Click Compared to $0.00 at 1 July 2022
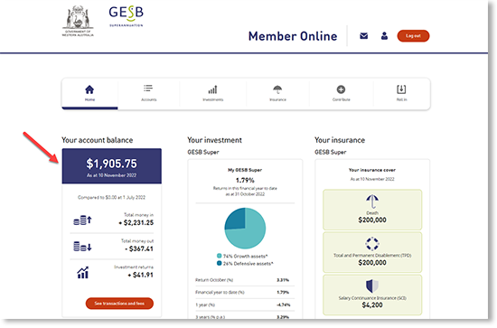The image size is (497, 328). [x=111, y=198]
